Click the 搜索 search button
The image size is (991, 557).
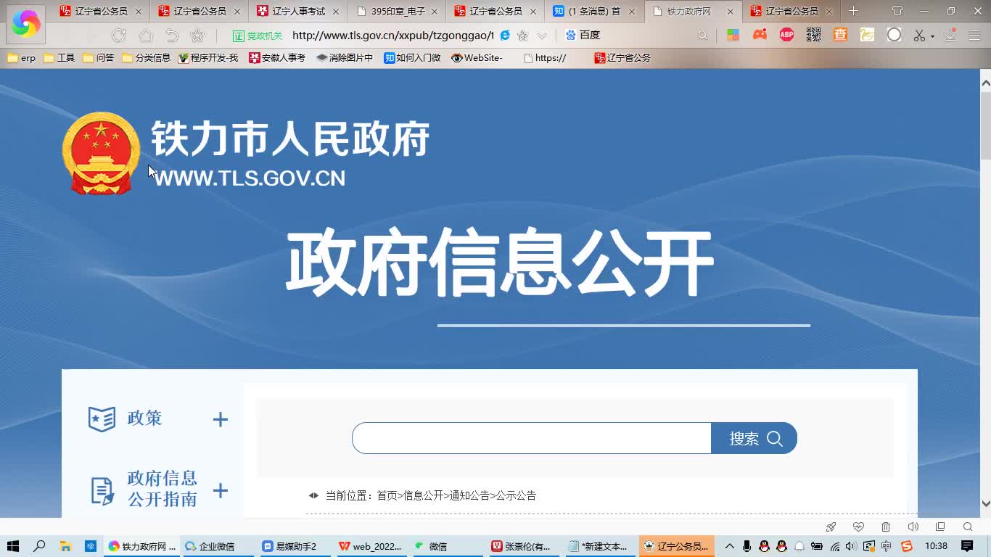754,438
